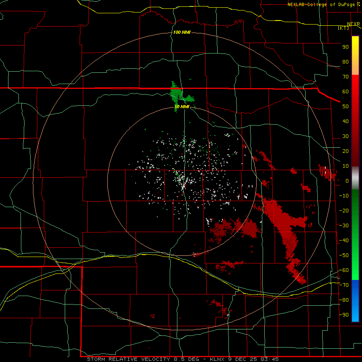
Task: Click the positive 60 scale value
Action: (346, 92)
